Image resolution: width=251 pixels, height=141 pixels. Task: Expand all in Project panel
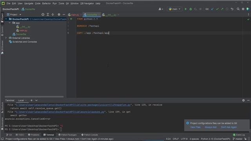coord(48,14)
